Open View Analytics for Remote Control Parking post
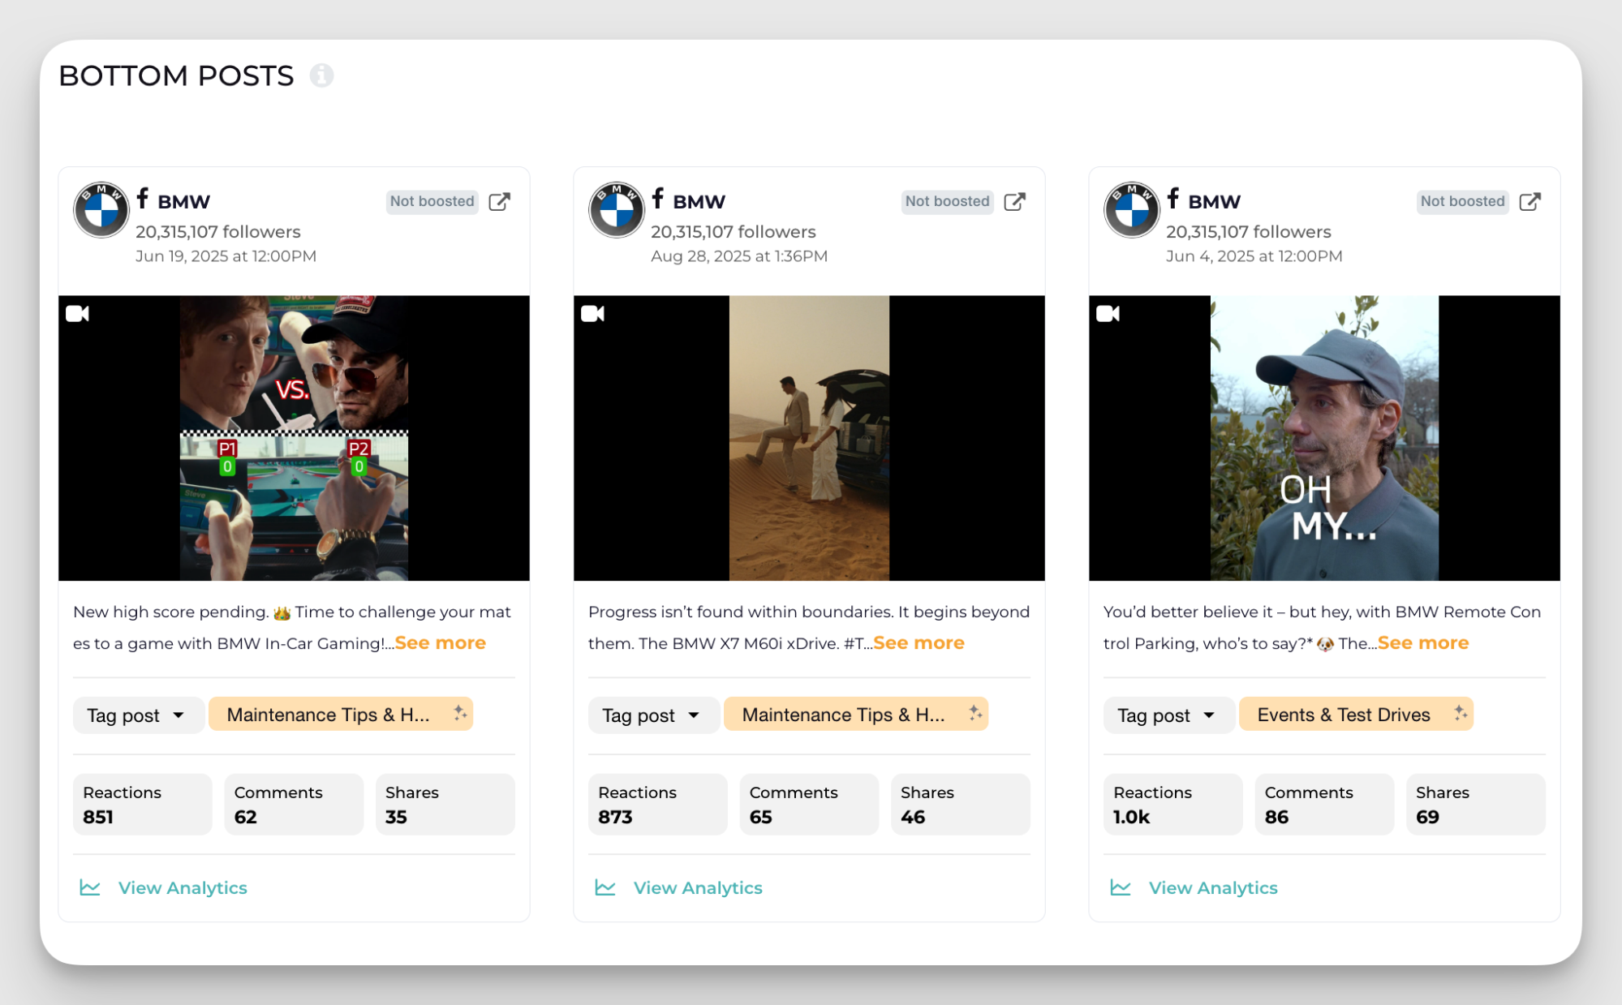Image resolution: width=1622 pixels, height=1005 pixels. (1212, 887)
